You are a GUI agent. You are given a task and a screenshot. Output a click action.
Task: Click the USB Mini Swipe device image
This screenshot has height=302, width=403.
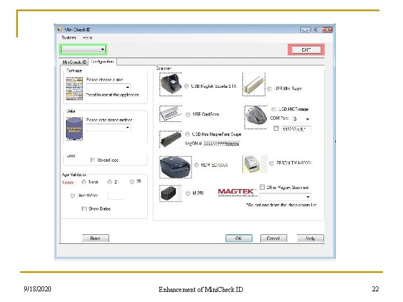click(254, 84)
